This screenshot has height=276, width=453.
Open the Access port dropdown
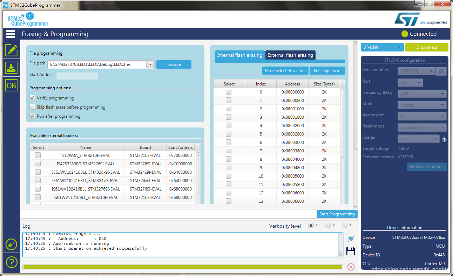(422, 116)
